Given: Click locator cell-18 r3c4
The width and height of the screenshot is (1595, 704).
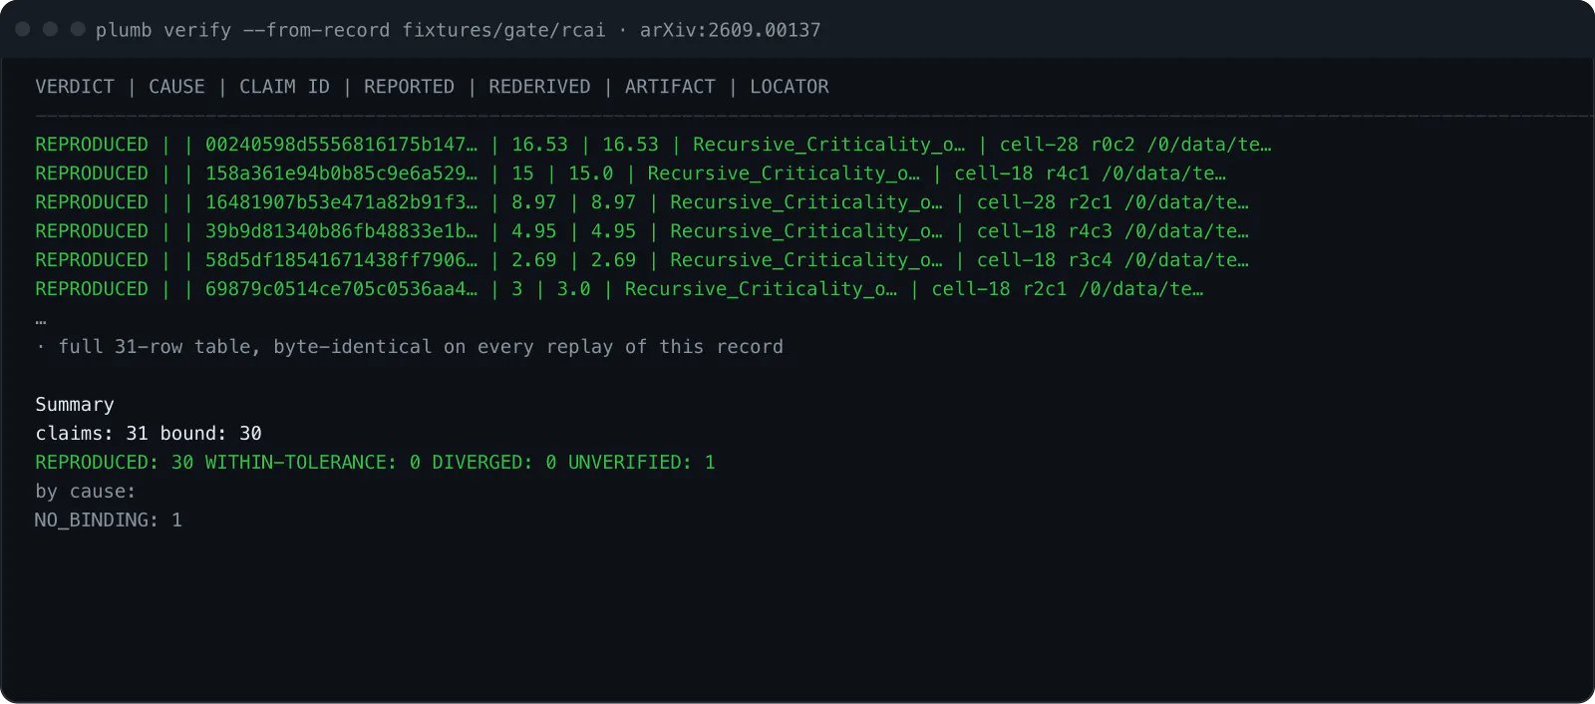Looking at the screenshot, I should click(1045, 260).
